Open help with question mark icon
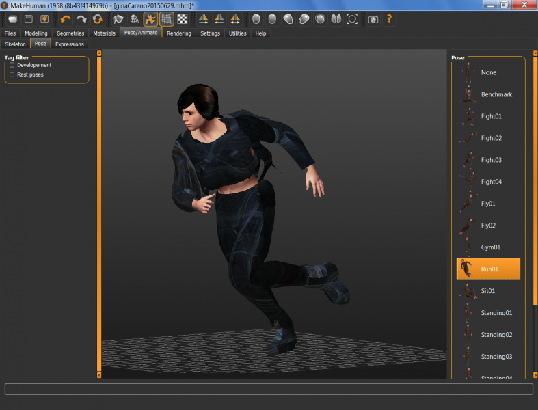 click(389, 19)
